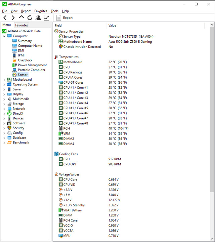Select the DMI tree item

click(21, 50)
